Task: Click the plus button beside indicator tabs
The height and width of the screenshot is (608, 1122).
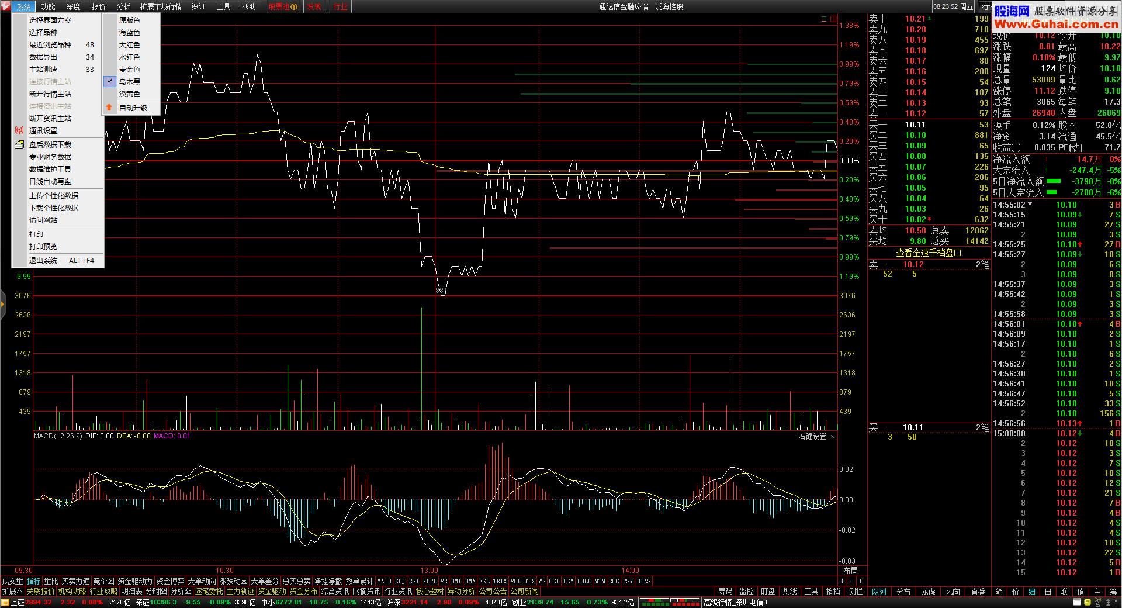Action: click(842, 581)
